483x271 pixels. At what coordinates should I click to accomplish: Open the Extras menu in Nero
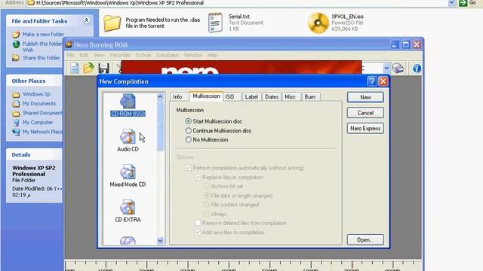point(143,55)
